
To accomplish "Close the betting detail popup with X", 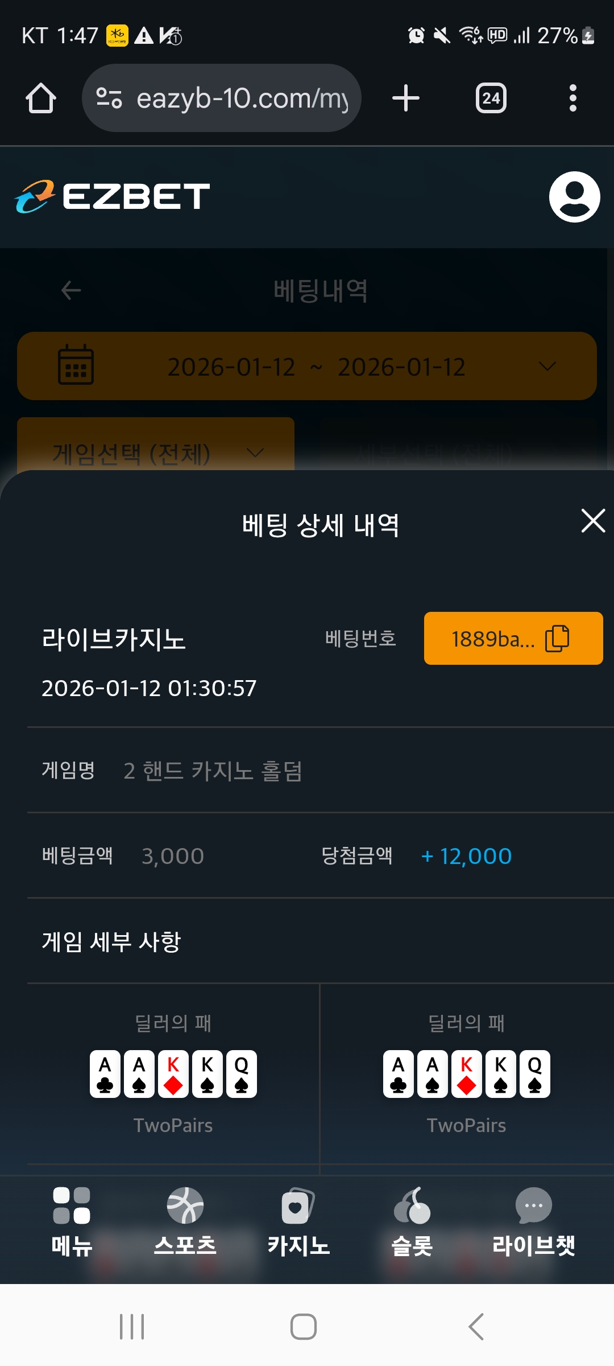I will 593,521.
